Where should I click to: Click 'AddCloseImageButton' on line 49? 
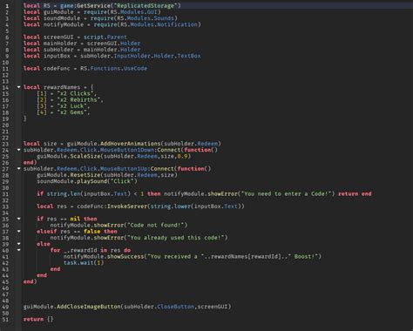click(89, 307)
